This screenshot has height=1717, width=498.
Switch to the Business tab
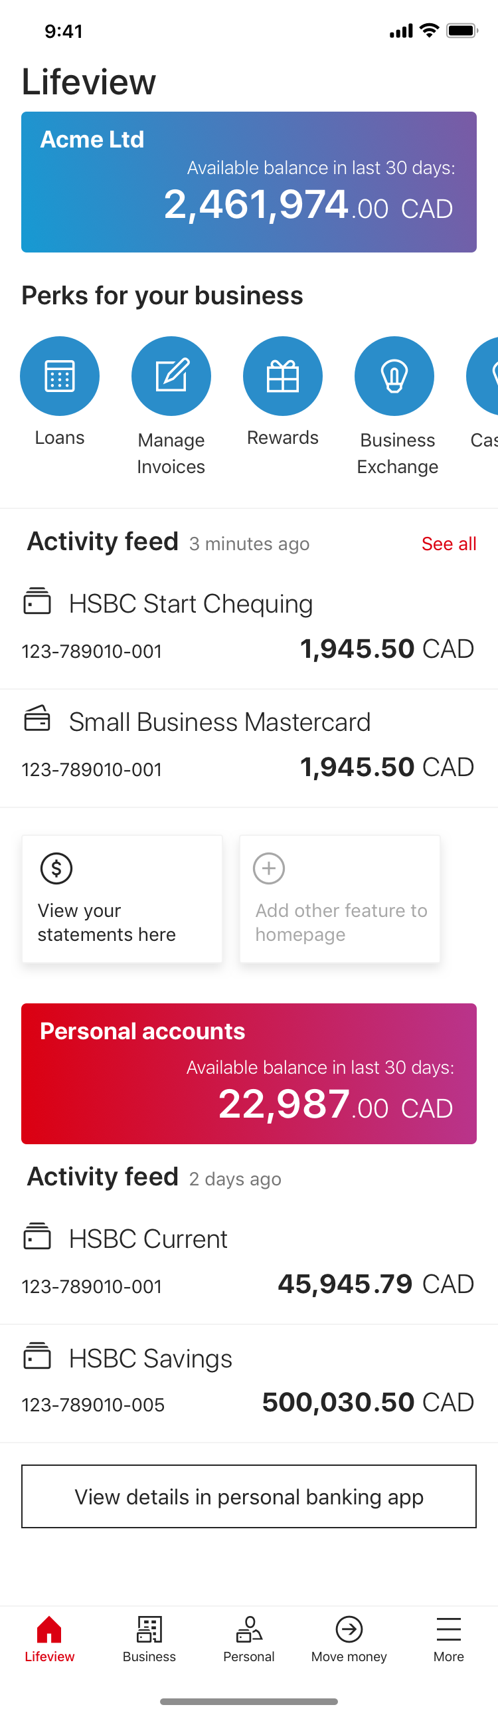(x=149, y=1639)
